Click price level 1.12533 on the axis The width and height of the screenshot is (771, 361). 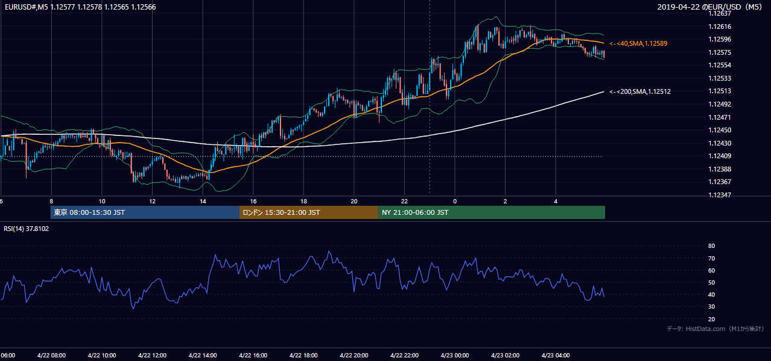pos(719,78)
